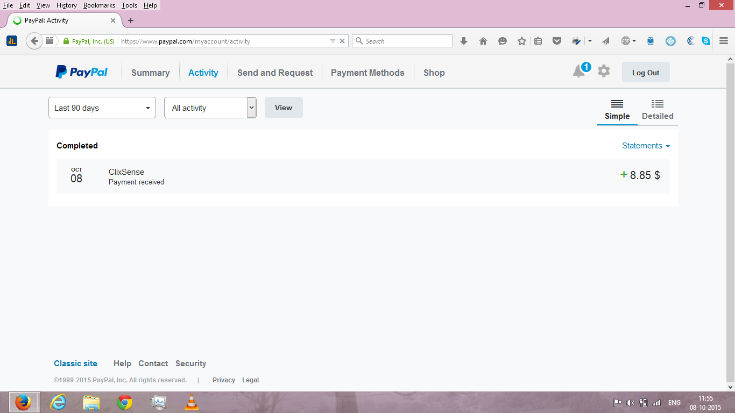Click the View button
This screenshot has width=735, height=413.
pyautogui.click(x=284, y=108)
